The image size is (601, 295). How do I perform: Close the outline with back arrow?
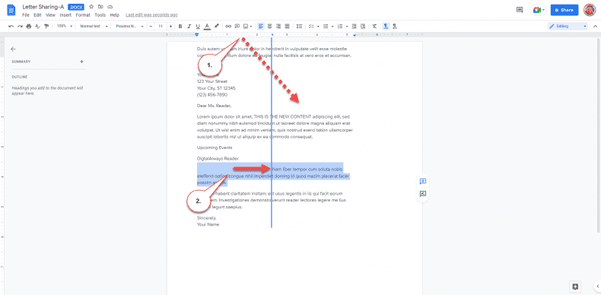[14, 49]
